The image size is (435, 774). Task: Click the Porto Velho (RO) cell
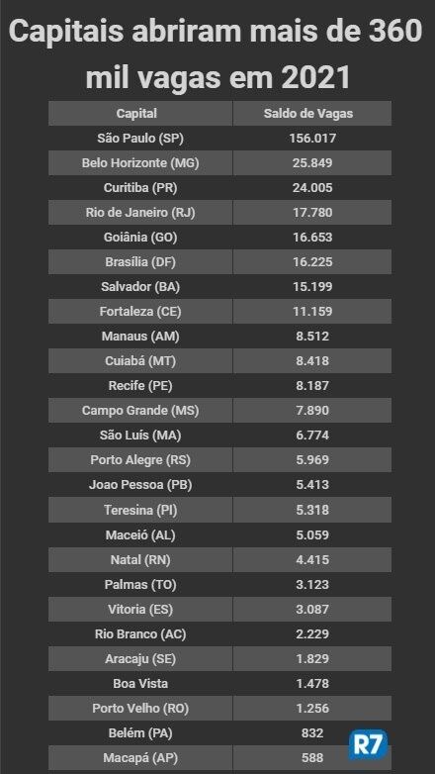point(140,708)
